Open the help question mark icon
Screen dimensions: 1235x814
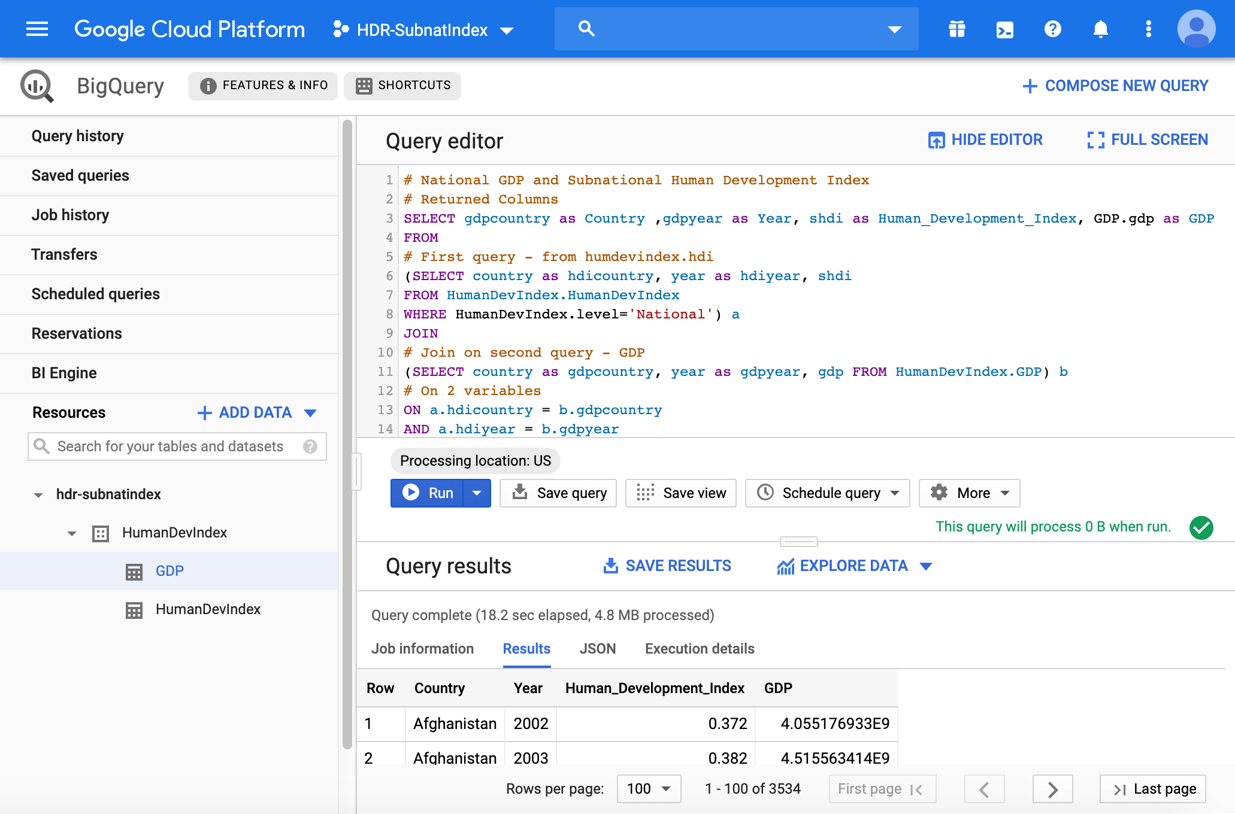[1052, 29]
